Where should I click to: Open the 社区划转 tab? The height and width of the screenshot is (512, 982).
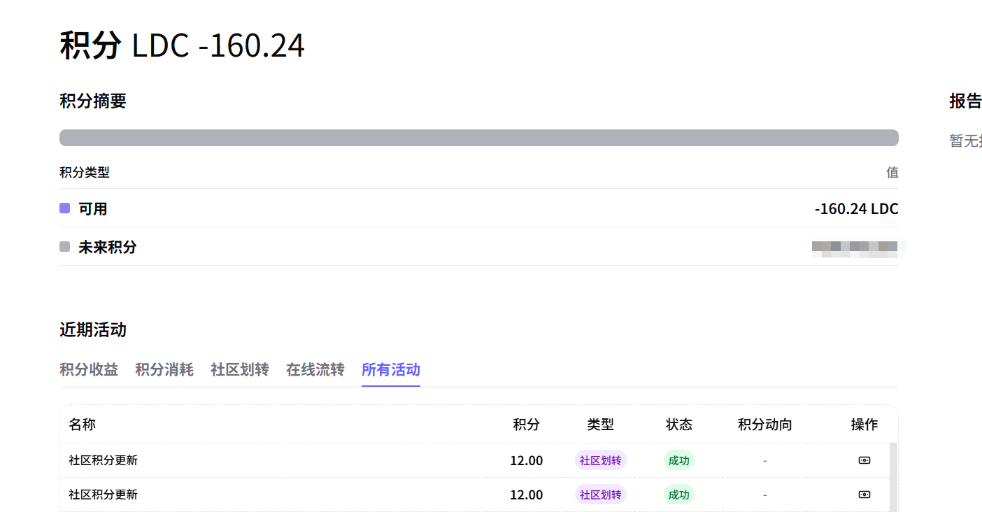click(x=240, y=369)
